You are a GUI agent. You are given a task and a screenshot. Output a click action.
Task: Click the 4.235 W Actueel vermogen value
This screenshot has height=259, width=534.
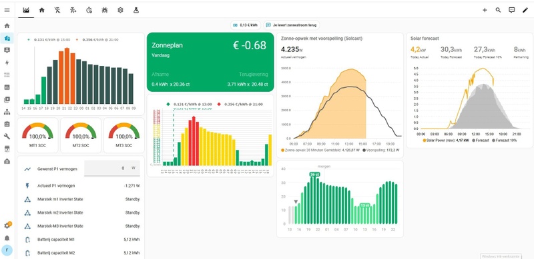(292, 49)
